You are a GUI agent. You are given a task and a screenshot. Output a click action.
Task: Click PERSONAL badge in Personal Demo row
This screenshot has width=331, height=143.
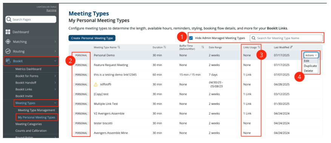[81, 55]
